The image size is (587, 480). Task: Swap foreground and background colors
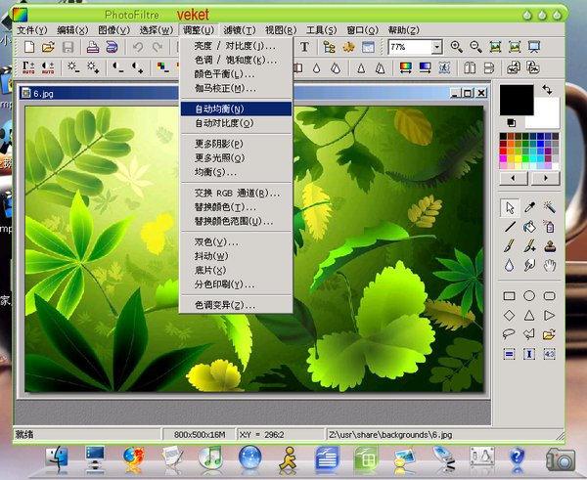(x=545, y=90)
